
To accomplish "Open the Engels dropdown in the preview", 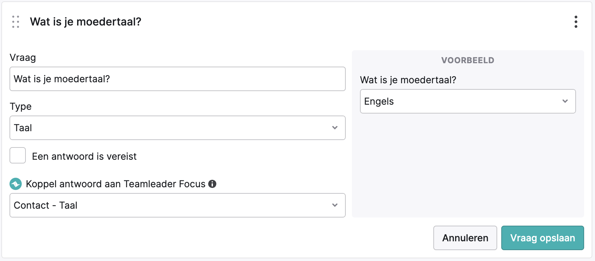I will 468,101.
